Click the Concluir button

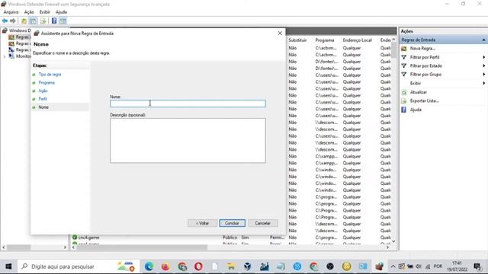[232, 223]
